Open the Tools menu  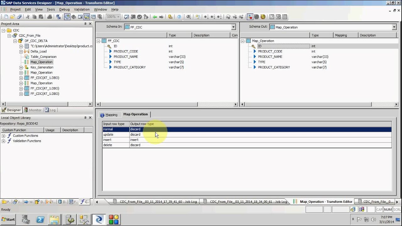51,9
